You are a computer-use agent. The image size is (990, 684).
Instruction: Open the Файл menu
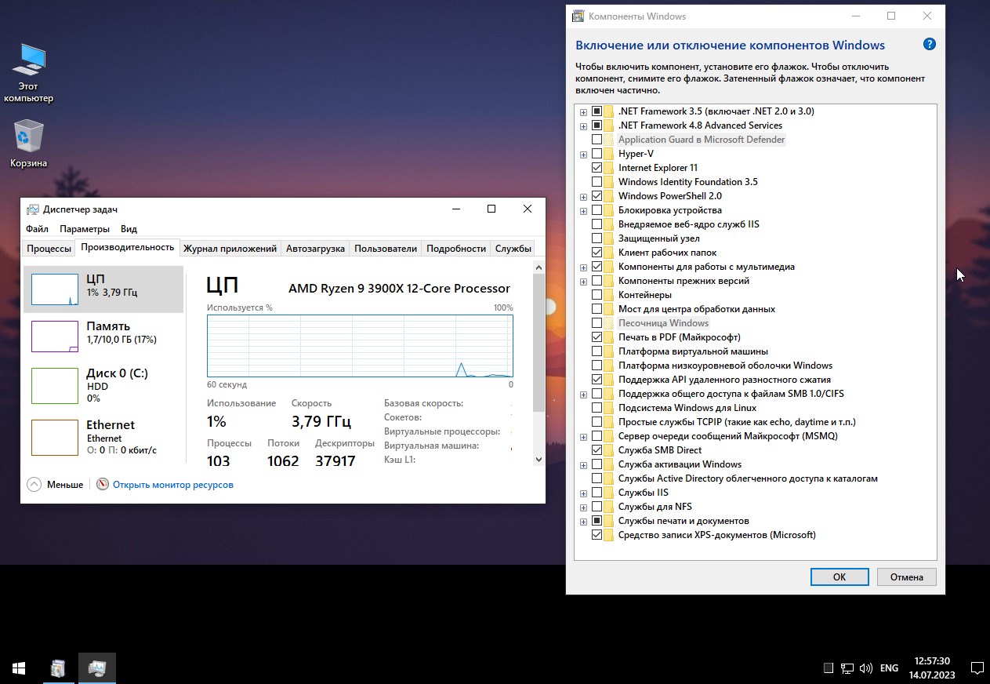click(x=37, y=229)
